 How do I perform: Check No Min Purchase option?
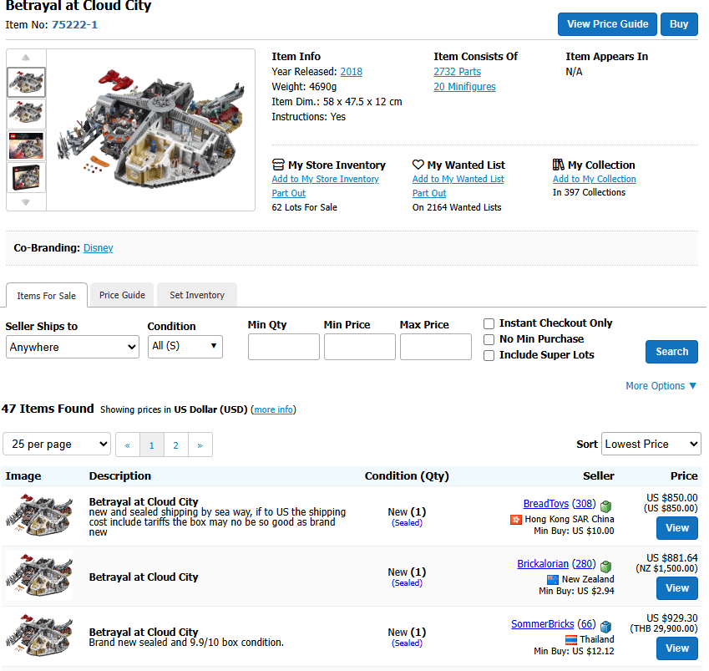point(489,339)
